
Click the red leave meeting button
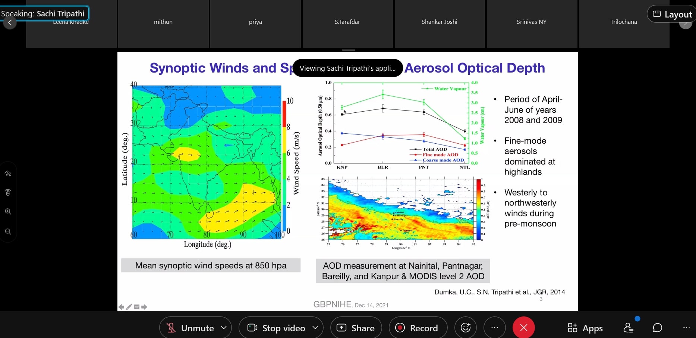point(523,328)
